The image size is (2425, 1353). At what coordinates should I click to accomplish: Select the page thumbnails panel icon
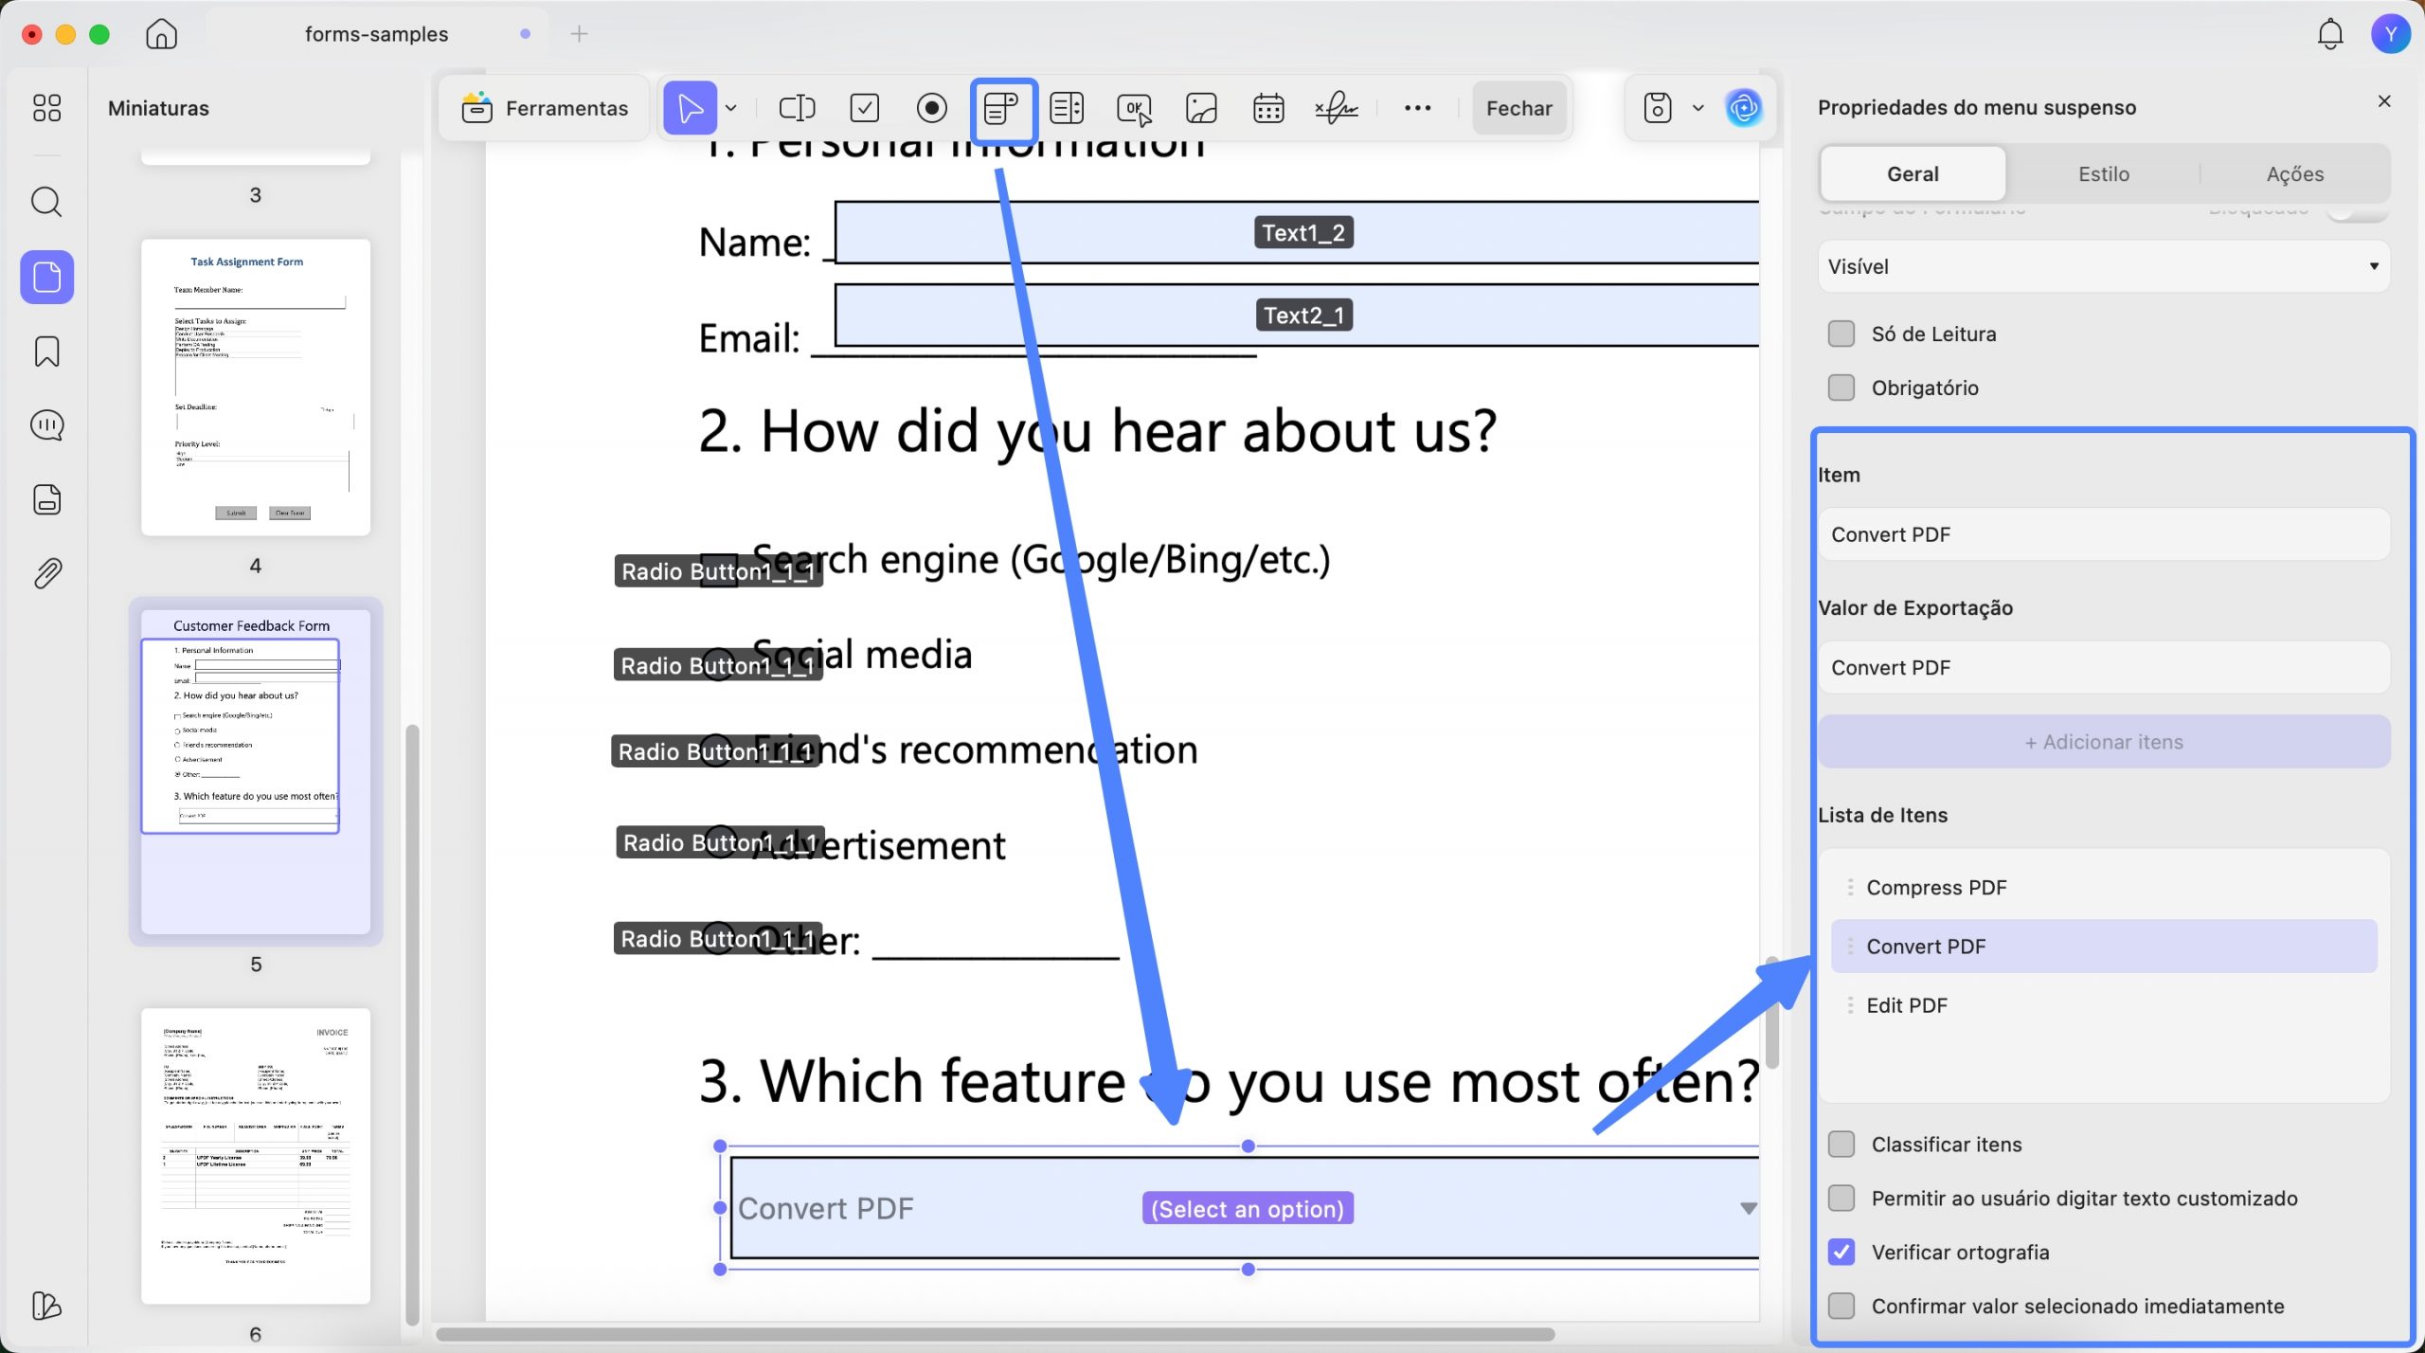[46, 277]
